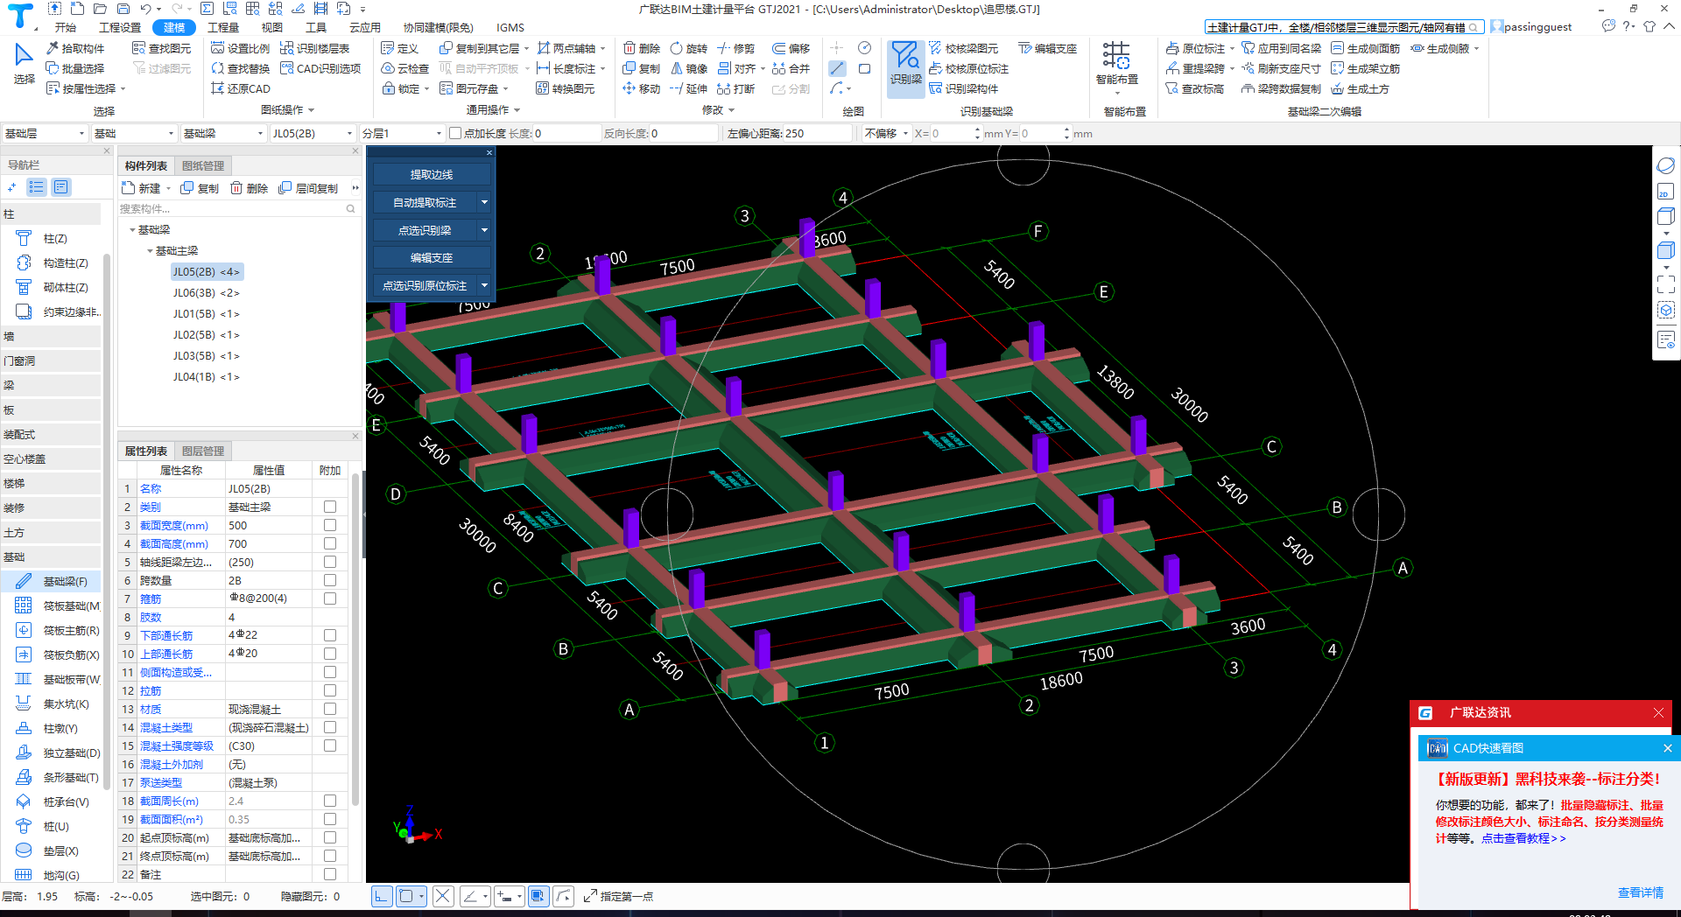The width and height of the screenshot is (1681, 917).
Task: Open the 不偏移 offset dropdown
Action: 886,133
